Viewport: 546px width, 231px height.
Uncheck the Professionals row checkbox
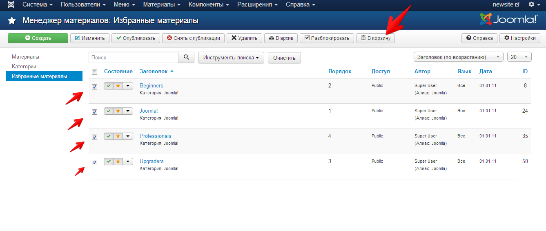click(x=95, y=137)
